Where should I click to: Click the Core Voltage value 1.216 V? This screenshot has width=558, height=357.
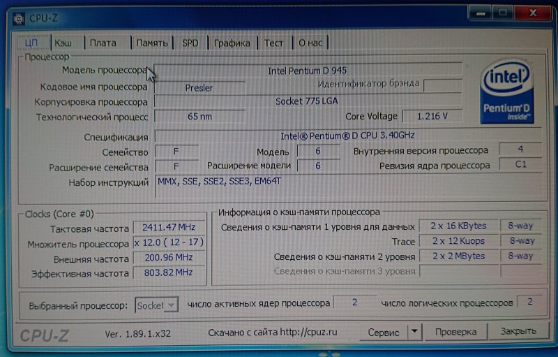pyautogui.click(x=432, y=116)
